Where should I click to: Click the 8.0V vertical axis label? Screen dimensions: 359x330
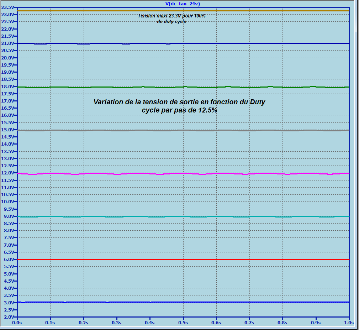[x=9, y=231]
